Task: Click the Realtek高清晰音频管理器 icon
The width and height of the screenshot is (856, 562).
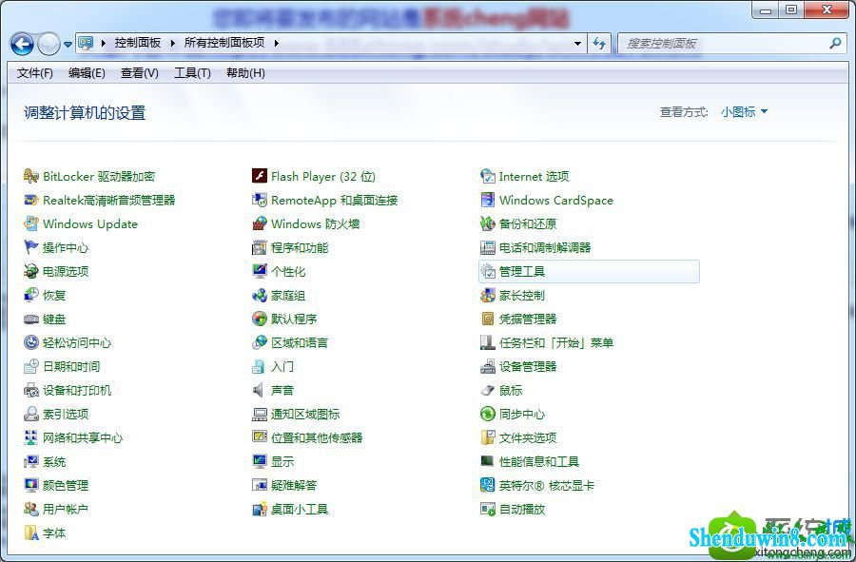Action: point(31,201)
